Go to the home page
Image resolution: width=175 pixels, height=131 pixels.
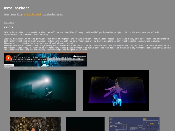[x=6, y=14]
